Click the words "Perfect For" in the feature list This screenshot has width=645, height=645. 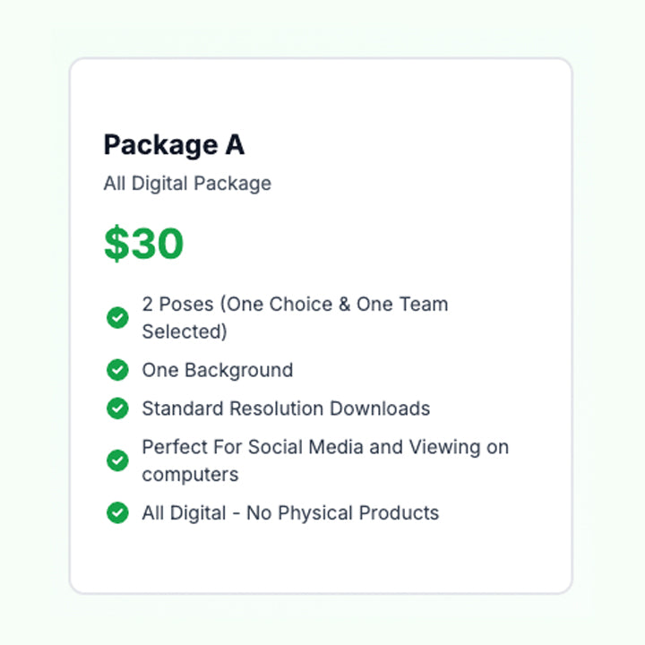186,446
